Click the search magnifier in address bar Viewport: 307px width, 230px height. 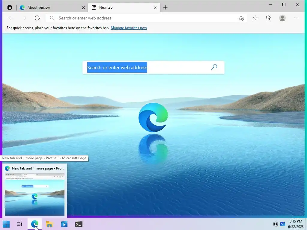tap(52, 18)
